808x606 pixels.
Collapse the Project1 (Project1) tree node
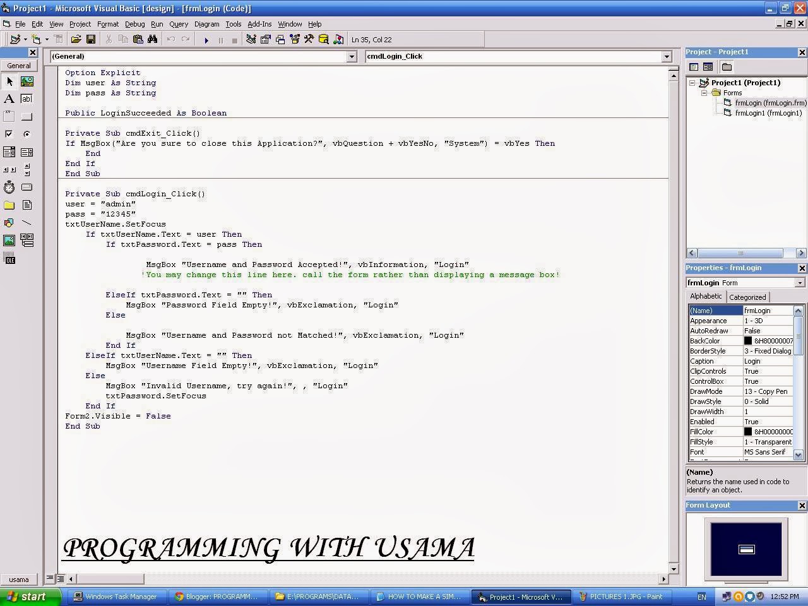pyautogui.click(x=692, y=83)
